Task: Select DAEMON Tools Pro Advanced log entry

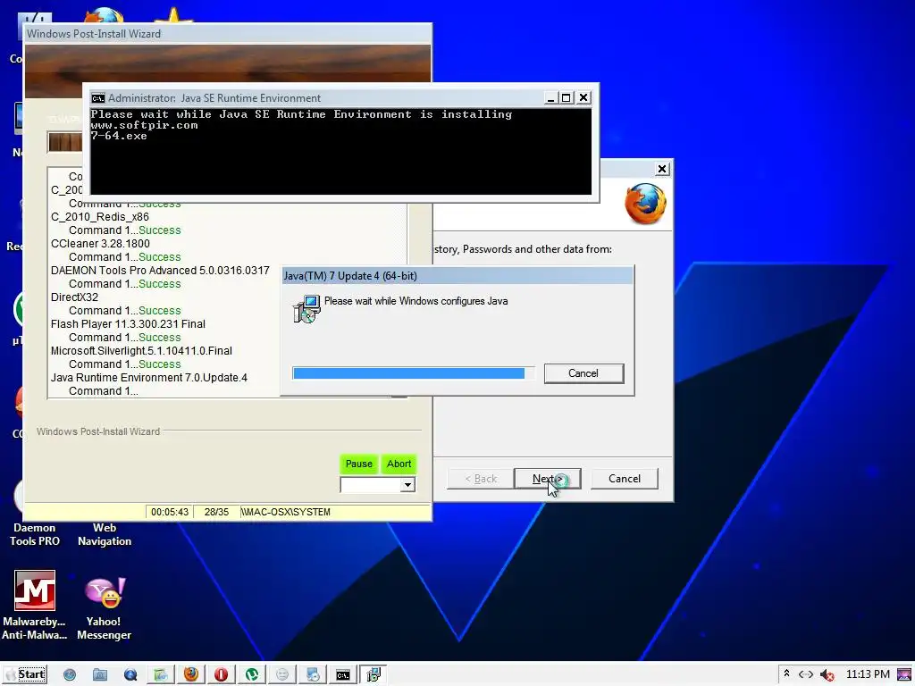Action: tap(161, 270)
